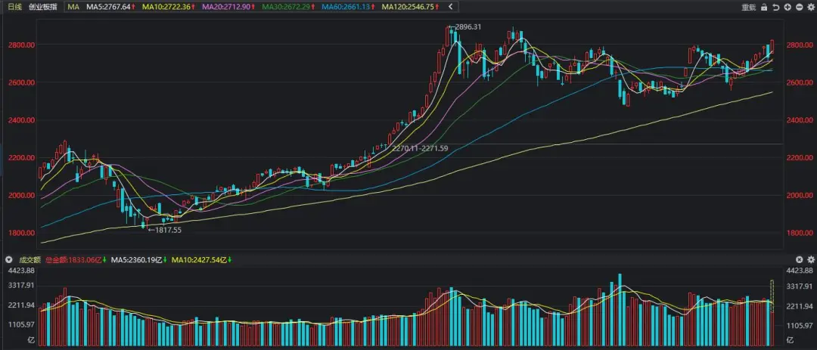
Task: Zoom in with the plus icon
Action: tap(787, 8)
